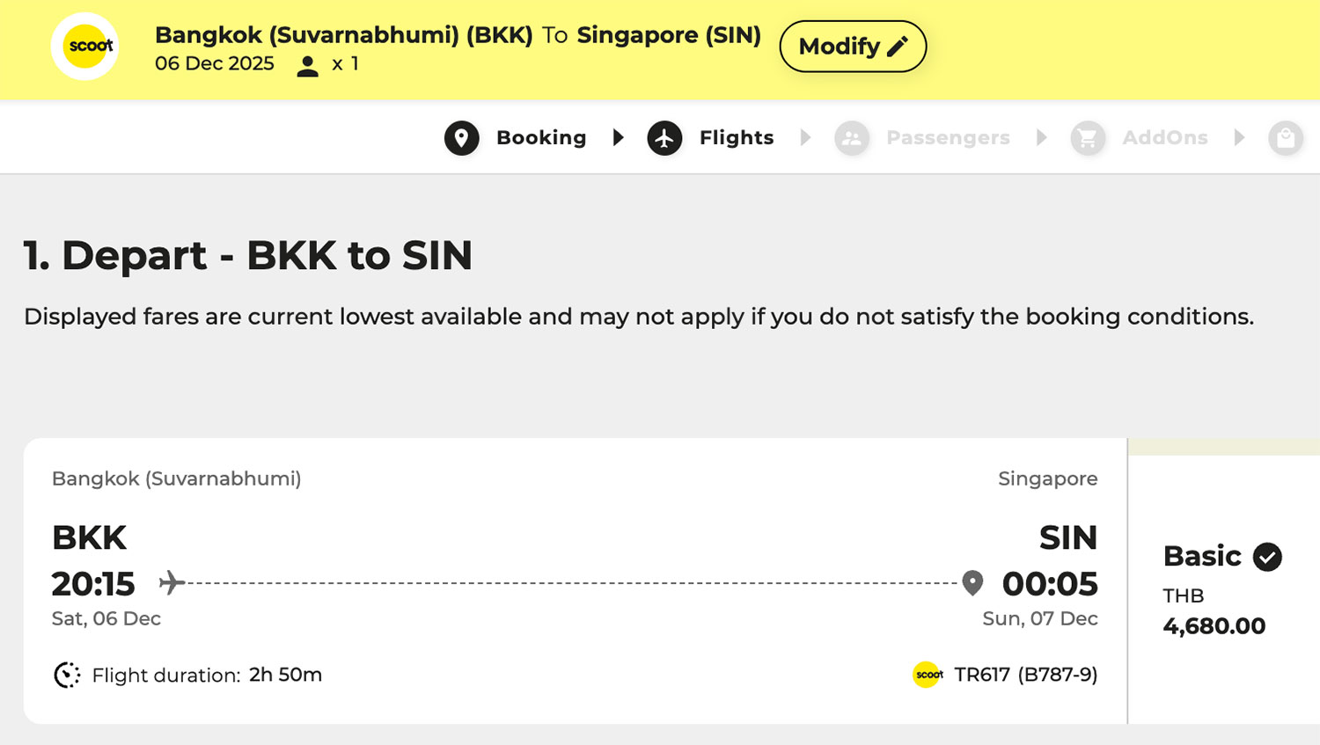This screenshot has height=745, width=1320.
Task: Click the passenger count person icon
Action: point(307,66)
